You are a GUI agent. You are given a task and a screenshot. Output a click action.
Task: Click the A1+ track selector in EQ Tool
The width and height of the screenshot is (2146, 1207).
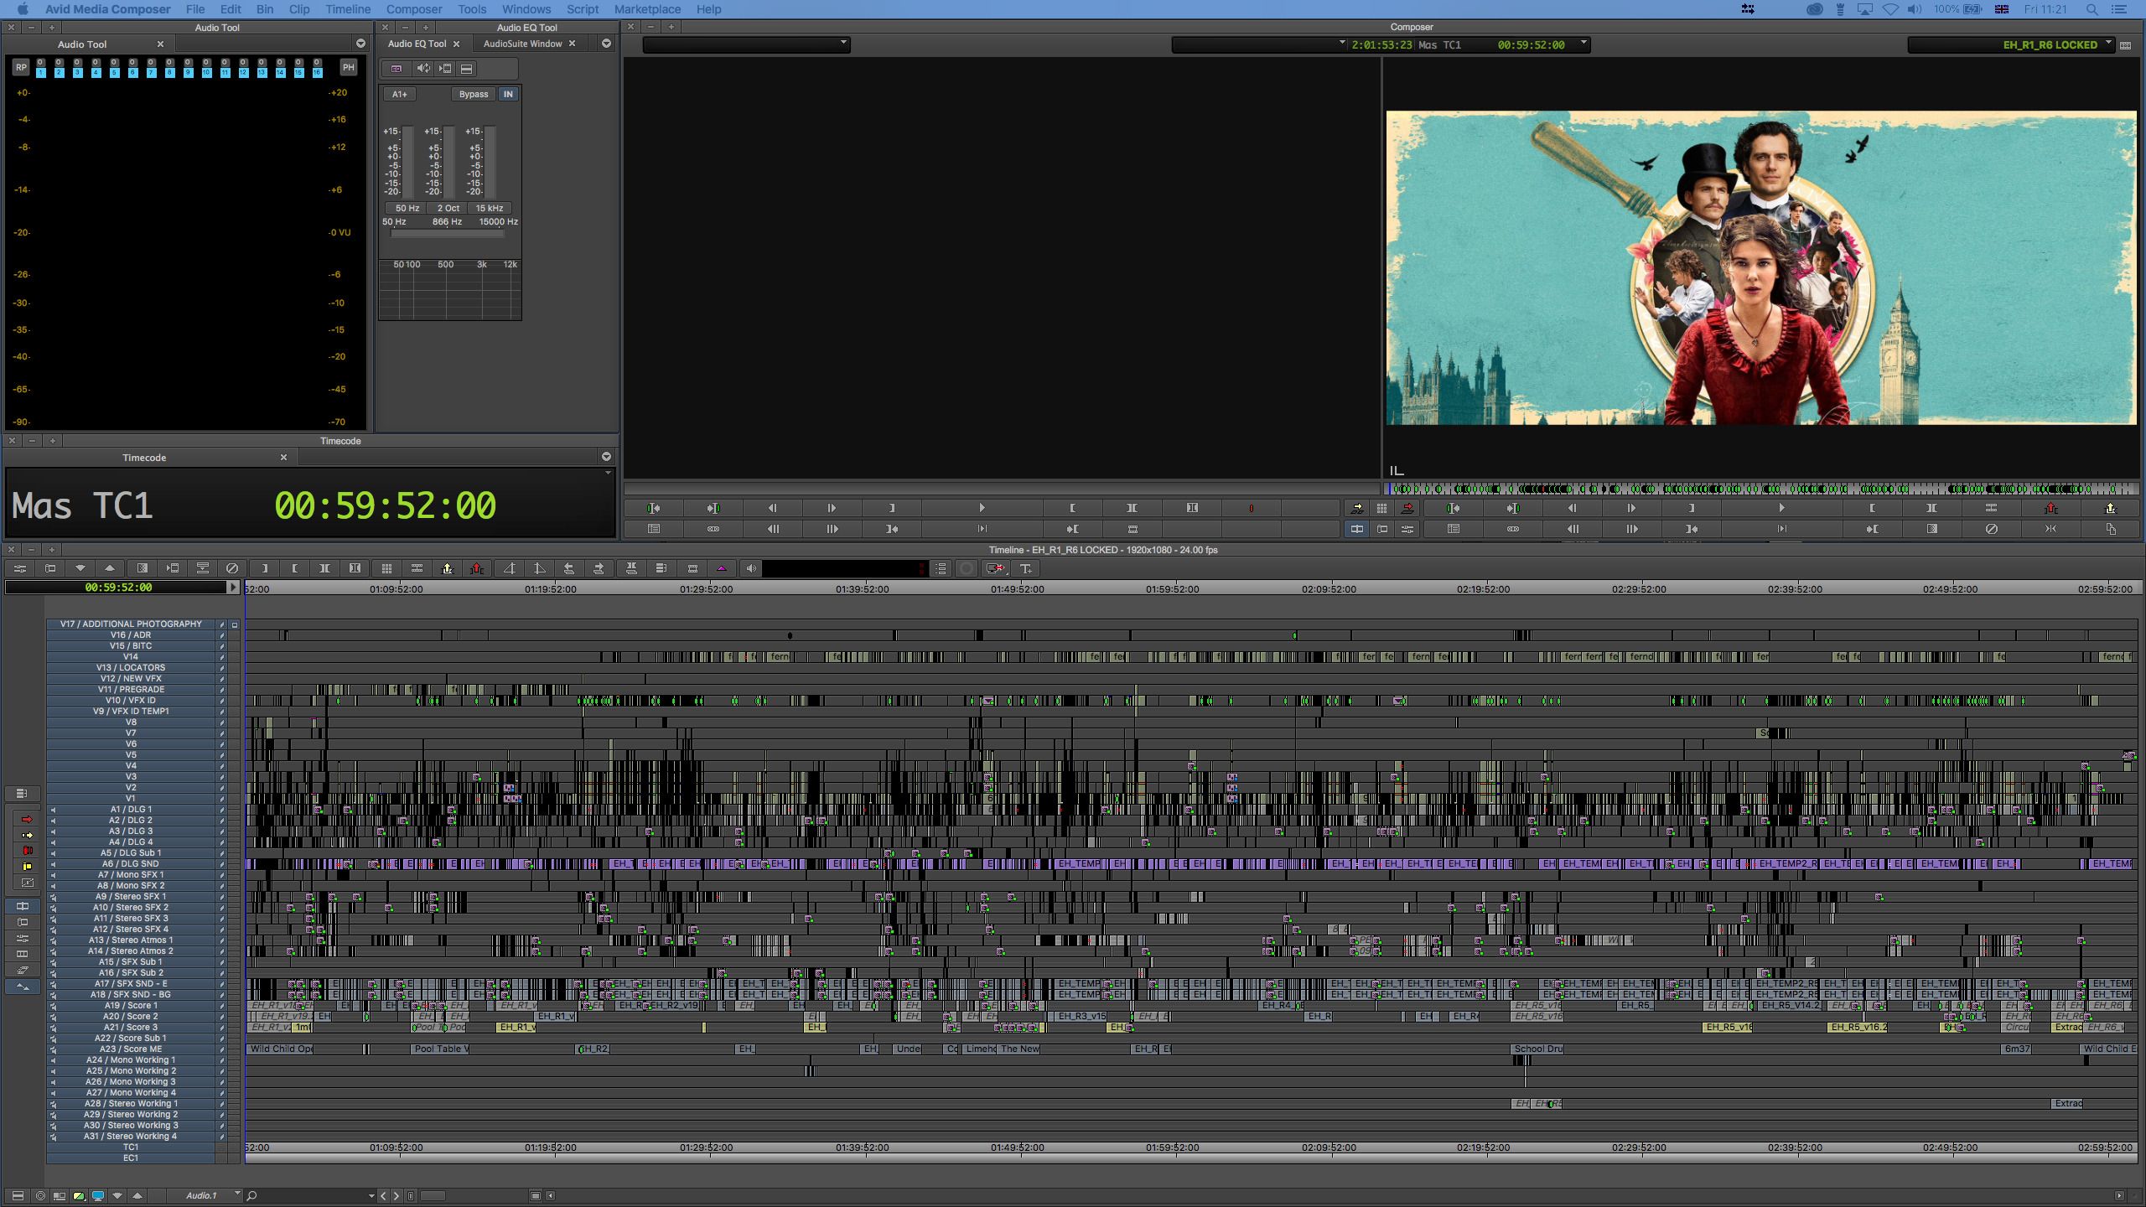(x=400, y=94)
